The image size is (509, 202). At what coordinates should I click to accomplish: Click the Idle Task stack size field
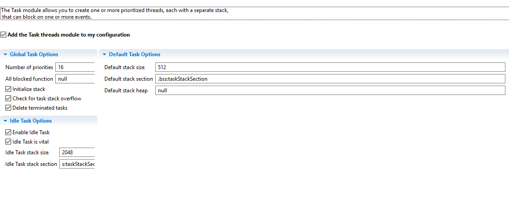click(77, 153)
